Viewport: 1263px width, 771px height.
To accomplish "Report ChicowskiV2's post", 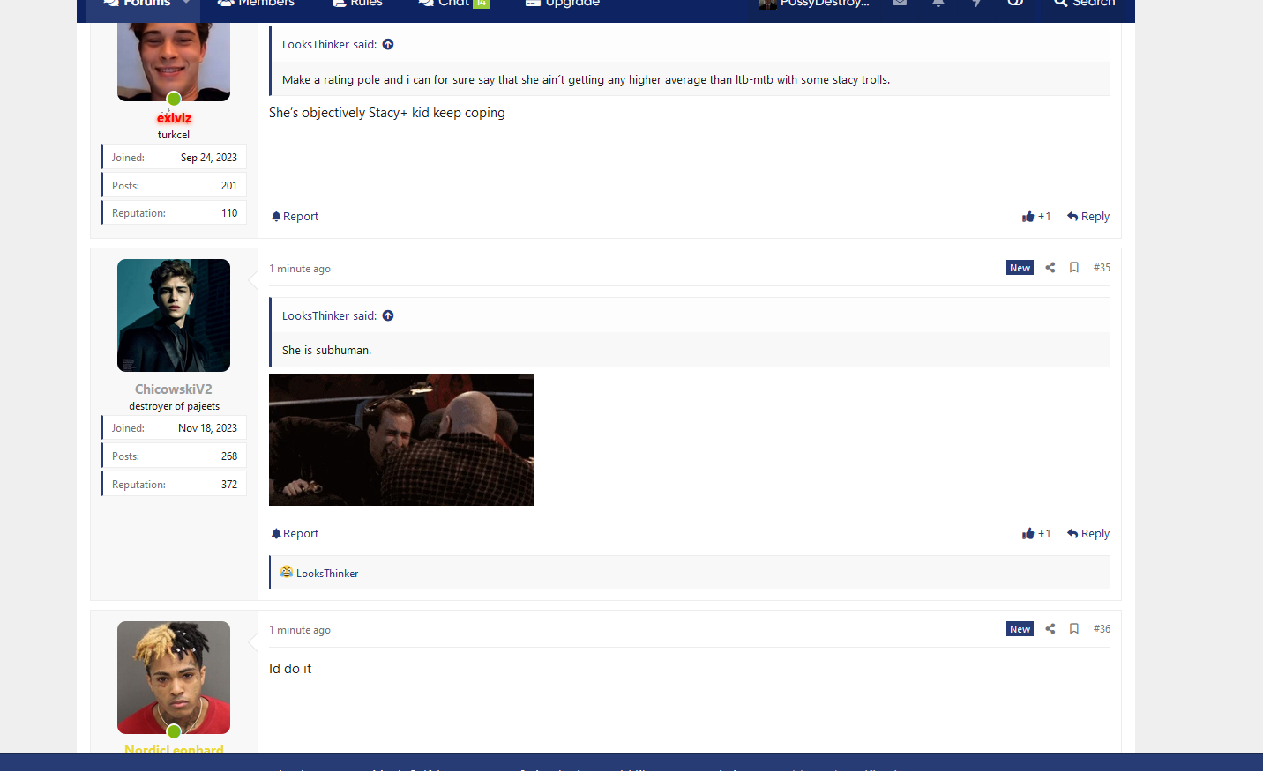I will [x=295, y=534].
